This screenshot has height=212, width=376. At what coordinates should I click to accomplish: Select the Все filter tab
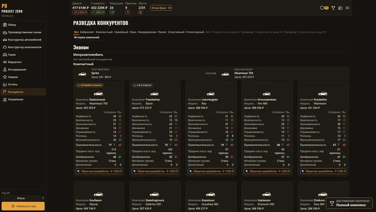tap(76, 32)
